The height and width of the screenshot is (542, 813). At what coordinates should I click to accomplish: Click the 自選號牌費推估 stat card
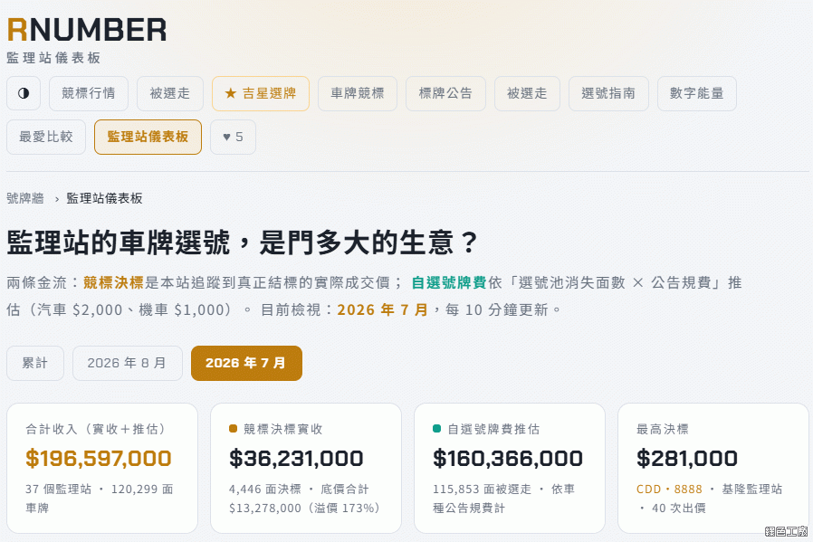510,469
